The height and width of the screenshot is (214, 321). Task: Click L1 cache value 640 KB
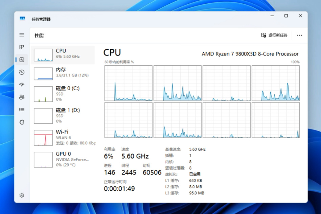click(196, 181)
